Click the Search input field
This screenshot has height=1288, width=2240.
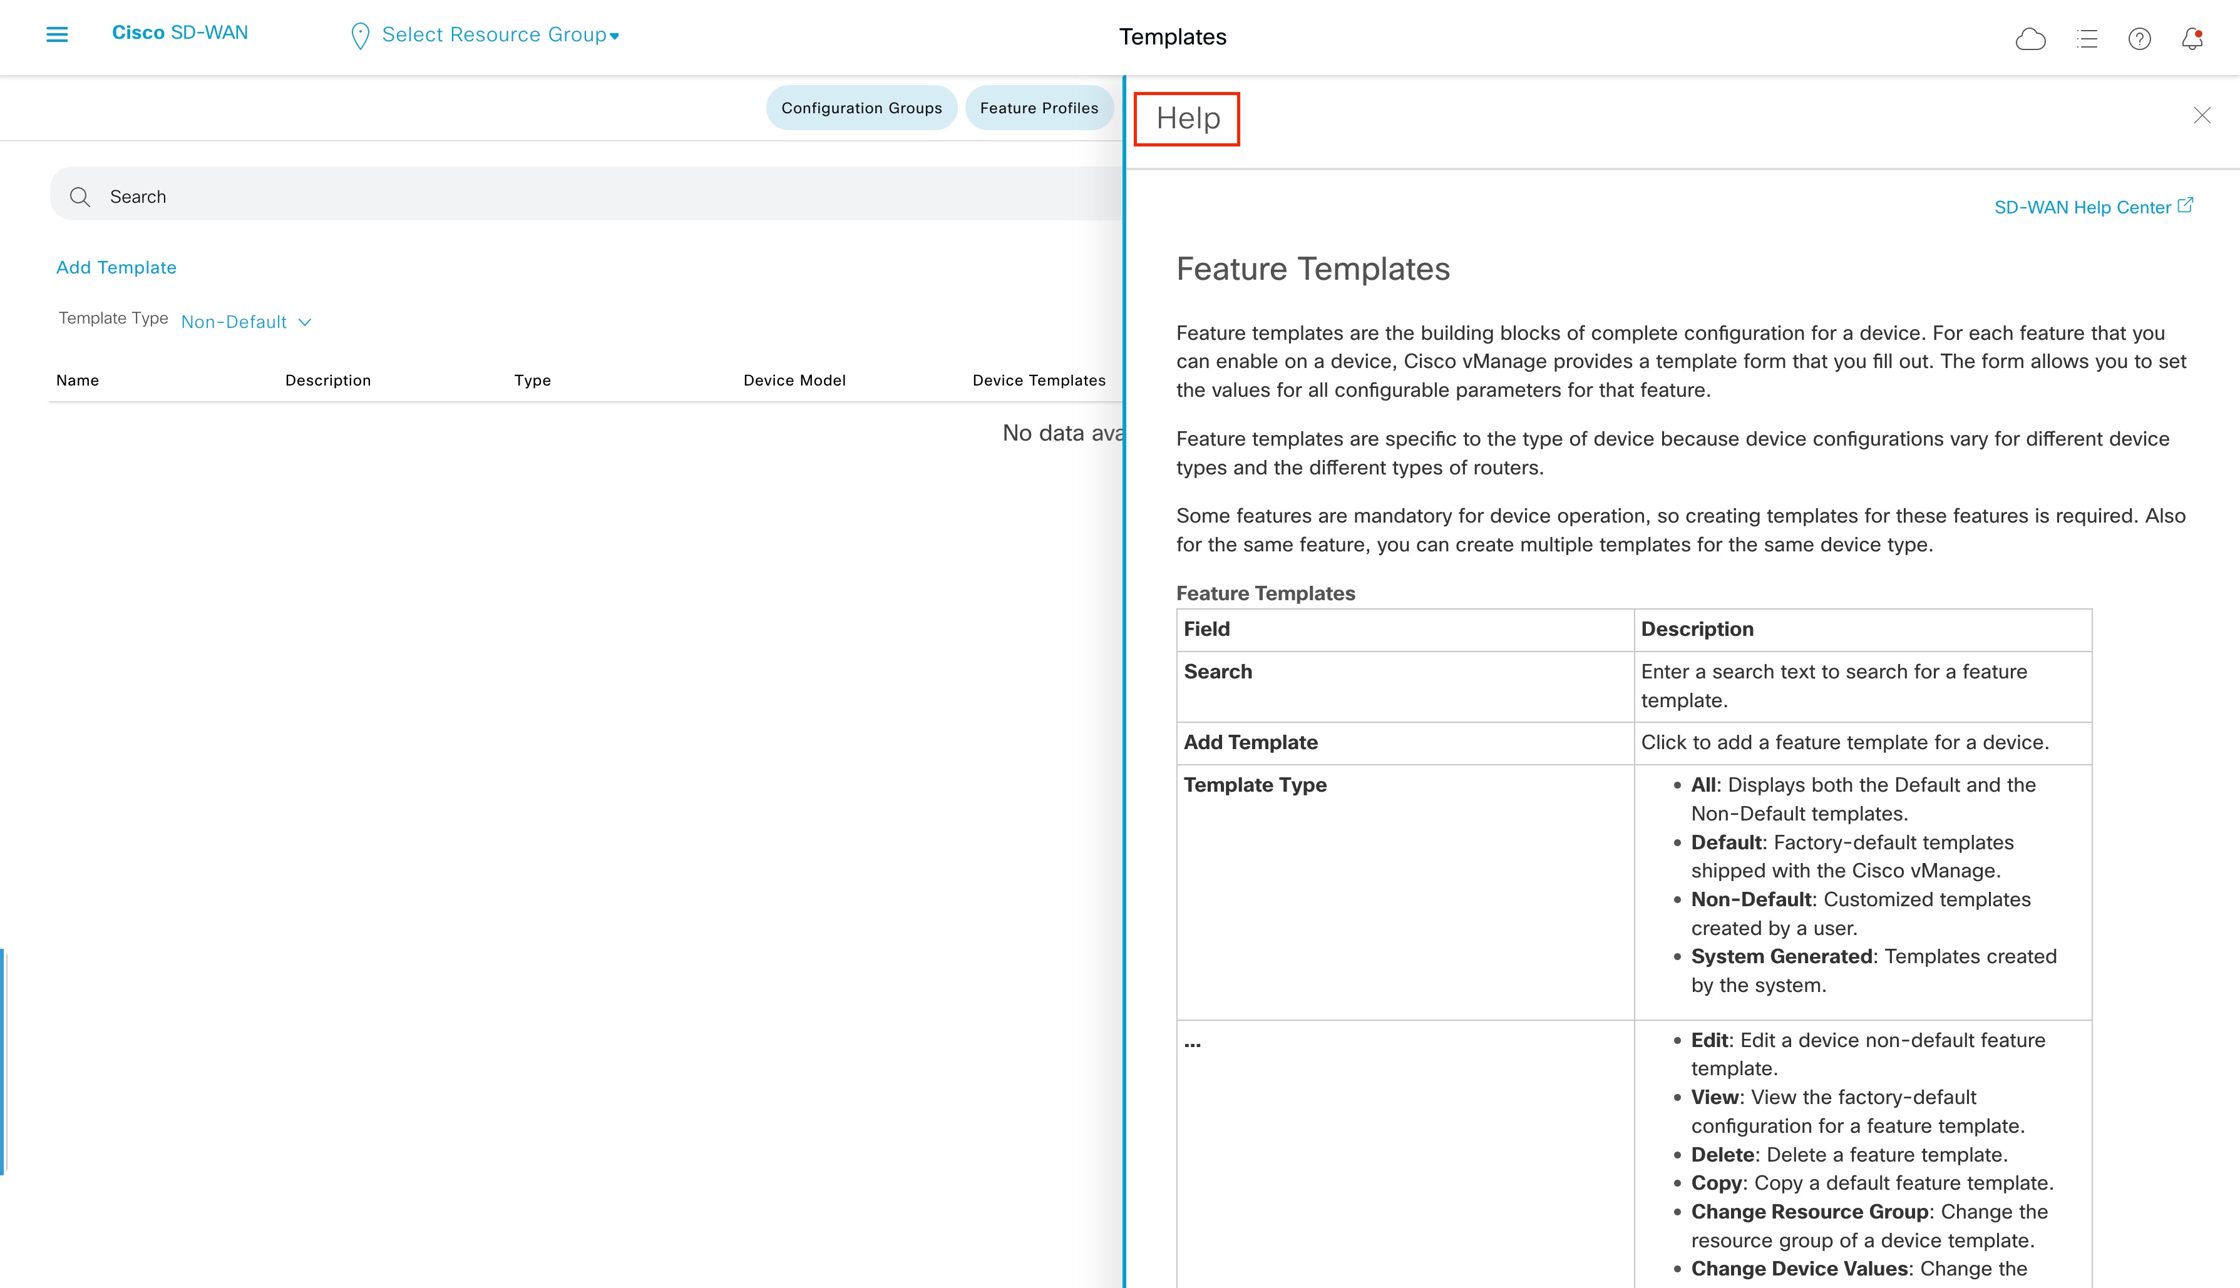click(354, 195)
